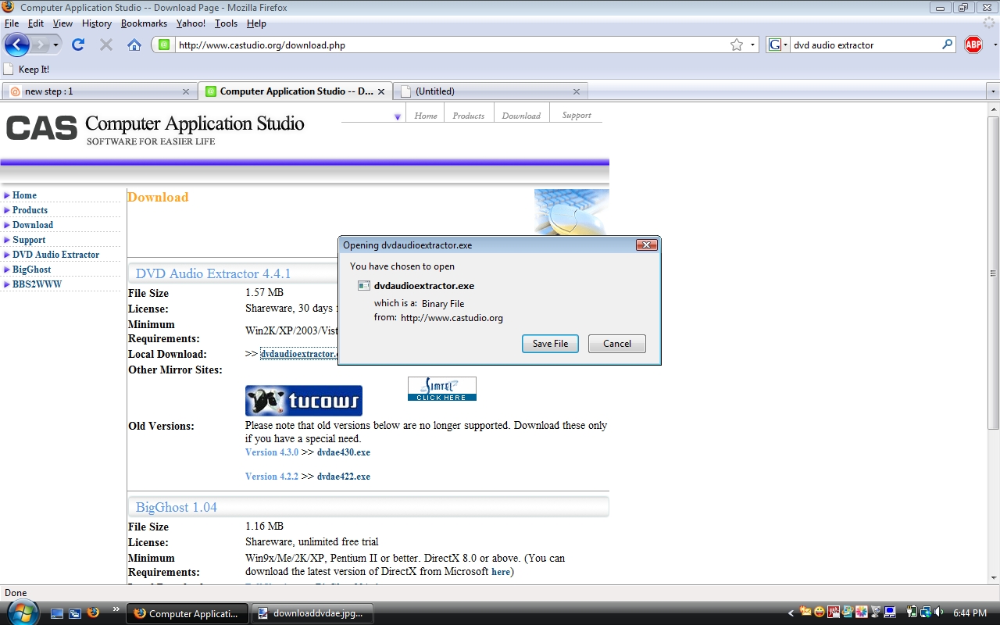Click the Computer Applicati... taskbar button
This screenshot has width=1000, height=625.
(187, 613)
